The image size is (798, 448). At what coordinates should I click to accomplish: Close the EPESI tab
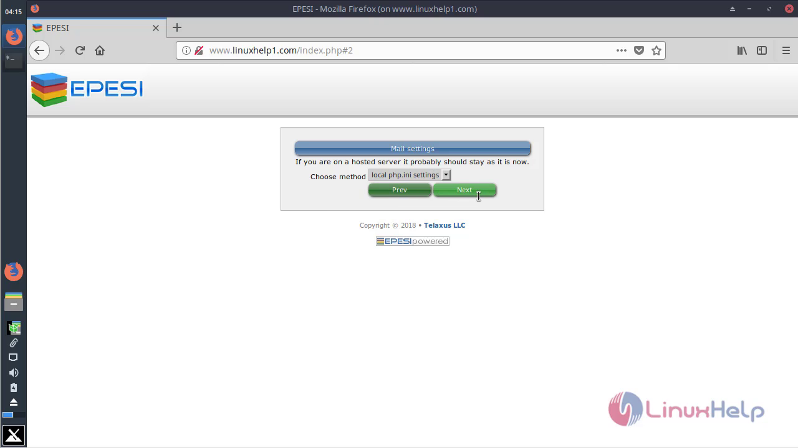[156, 28]
